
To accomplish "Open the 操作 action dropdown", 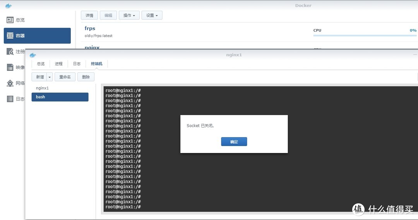I will [x=129, y=15].
